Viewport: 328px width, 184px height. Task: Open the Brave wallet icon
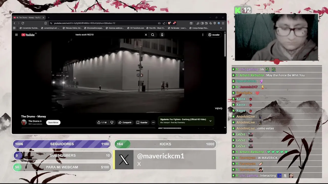[x=206, y=23]
